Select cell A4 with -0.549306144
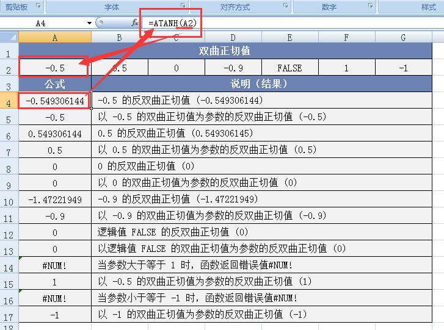 click(55, 101)
